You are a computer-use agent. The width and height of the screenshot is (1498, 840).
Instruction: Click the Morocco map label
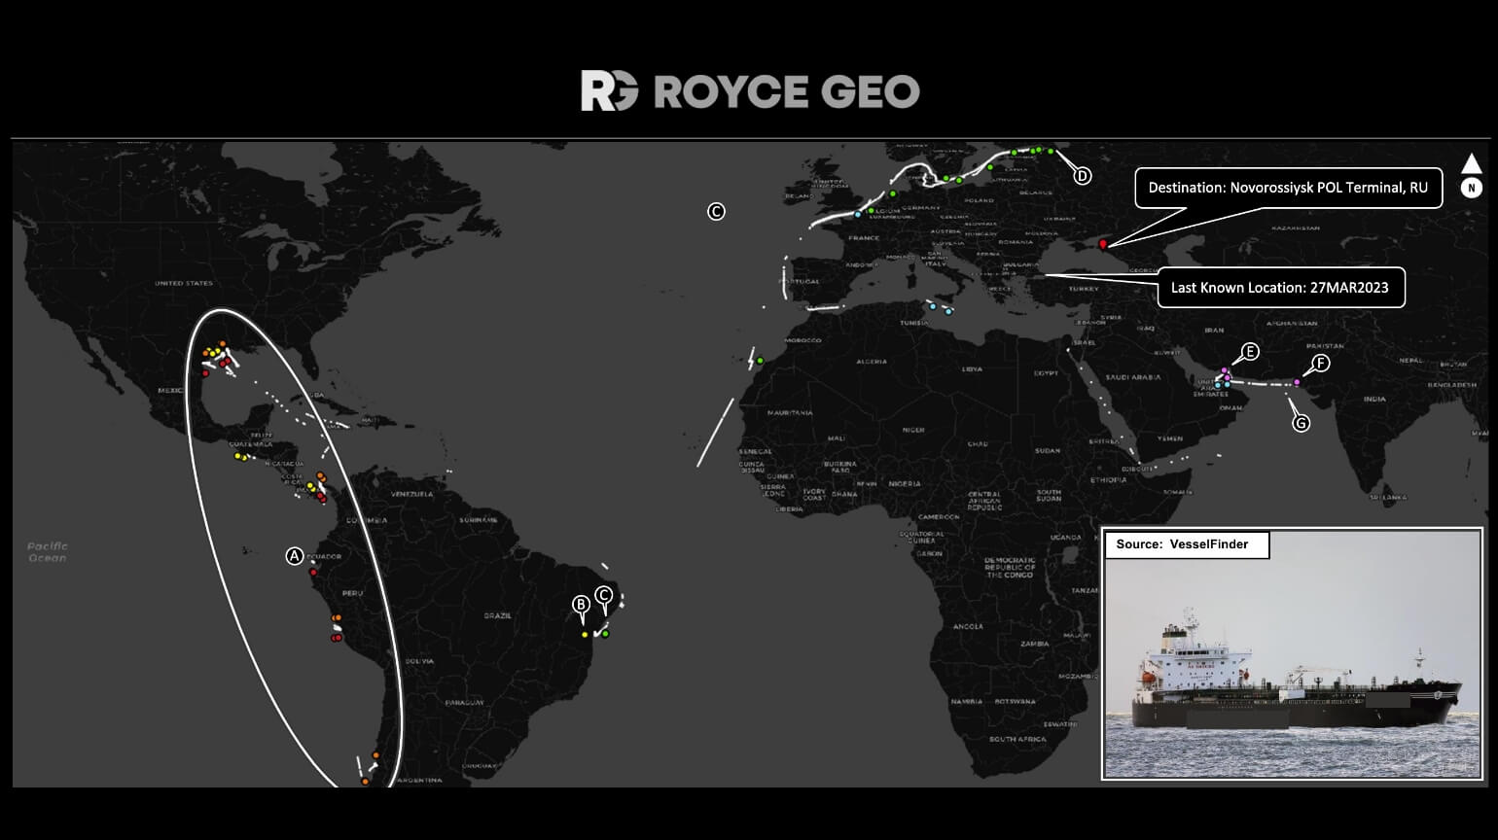point(802,340)
